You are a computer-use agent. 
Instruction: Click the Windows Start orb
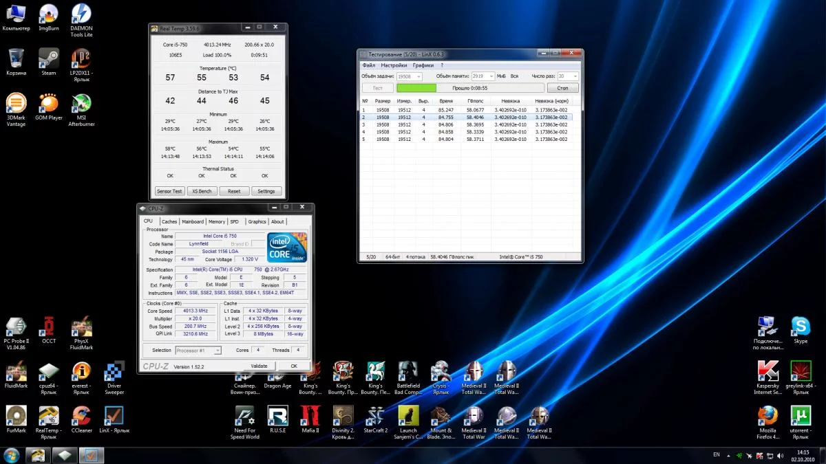coord(12,454)
